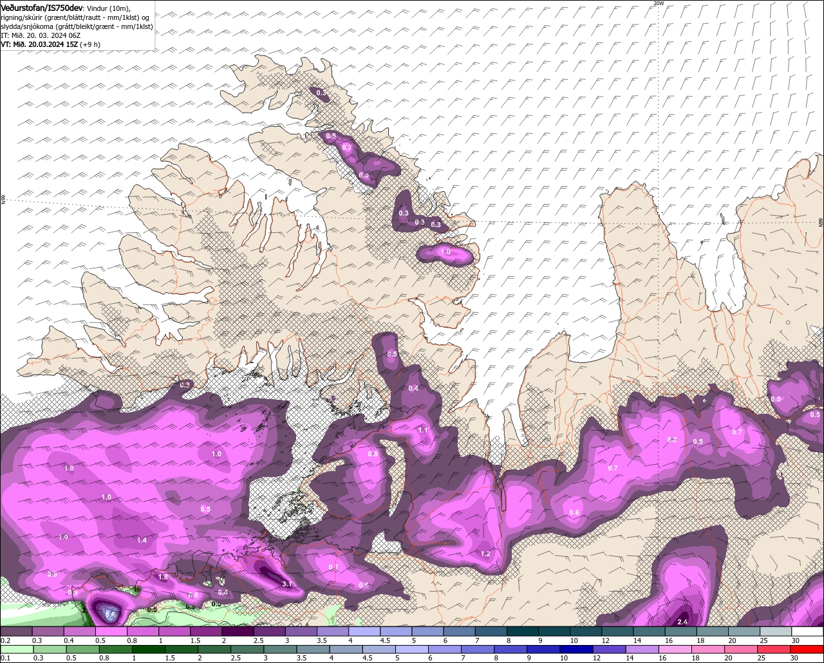This screenshot has width=824, height=663.
Task: Click the '1.1' precipitation value on map
Action: 423,430
